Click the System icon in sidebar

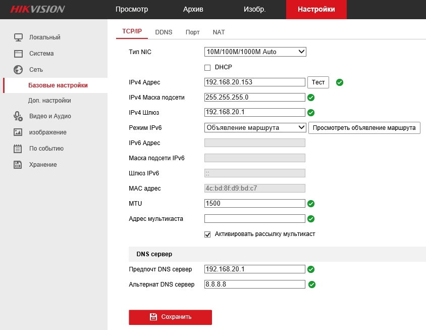18,54
